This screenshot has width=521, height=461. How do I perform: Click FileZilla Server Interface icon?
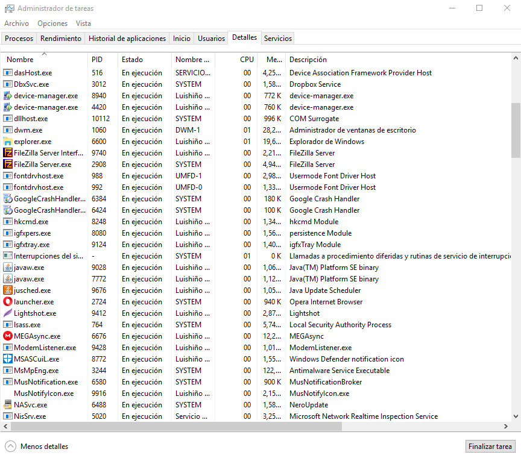(x=8, y=153)
